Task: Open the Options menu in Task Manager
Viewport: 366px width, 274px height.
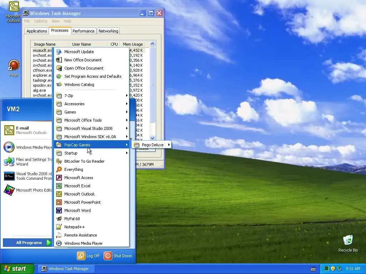Action: click(x=41, y=21)
